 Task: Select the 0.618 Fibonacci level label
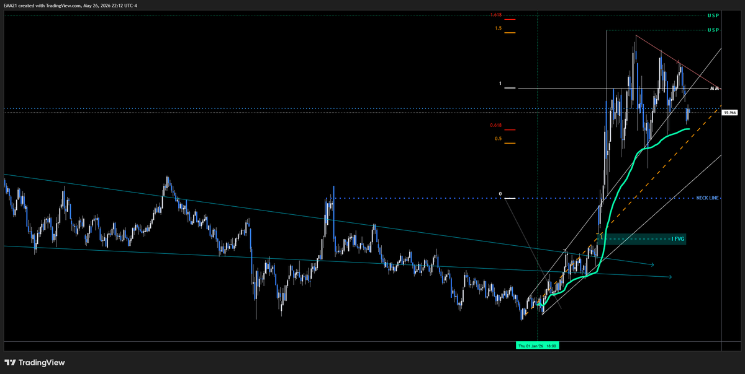(x=495, y=125)
